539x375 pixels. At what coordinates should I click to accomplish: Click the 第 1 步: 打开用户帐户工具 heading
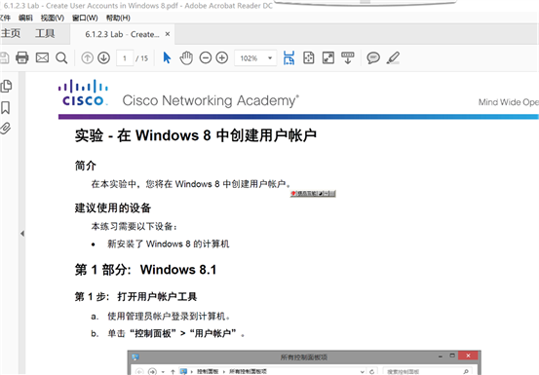point(135,297)
